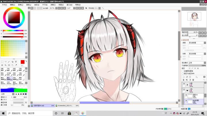Screen dimensions: 207x116
Task: Select the lasso selection tool
Action: [5, 62]
